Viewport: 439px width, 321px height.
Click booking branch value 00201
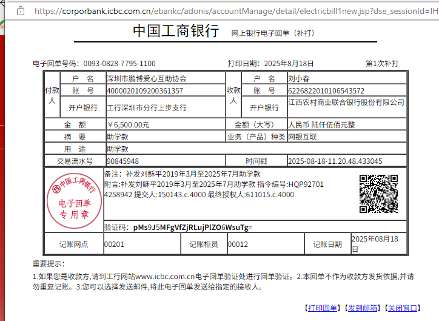114,245
